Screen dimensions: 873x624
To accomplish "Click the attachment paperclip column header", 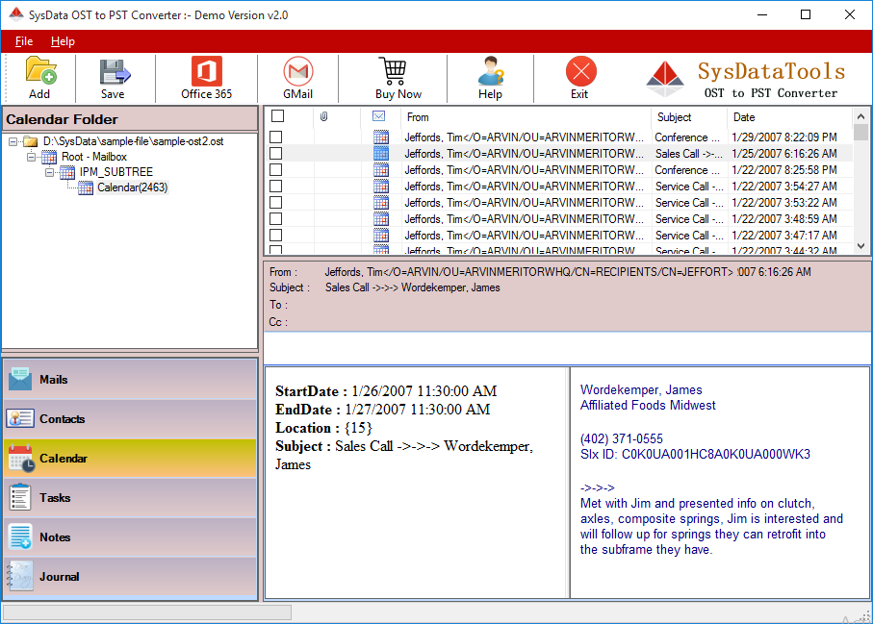I will coord(324,116).
